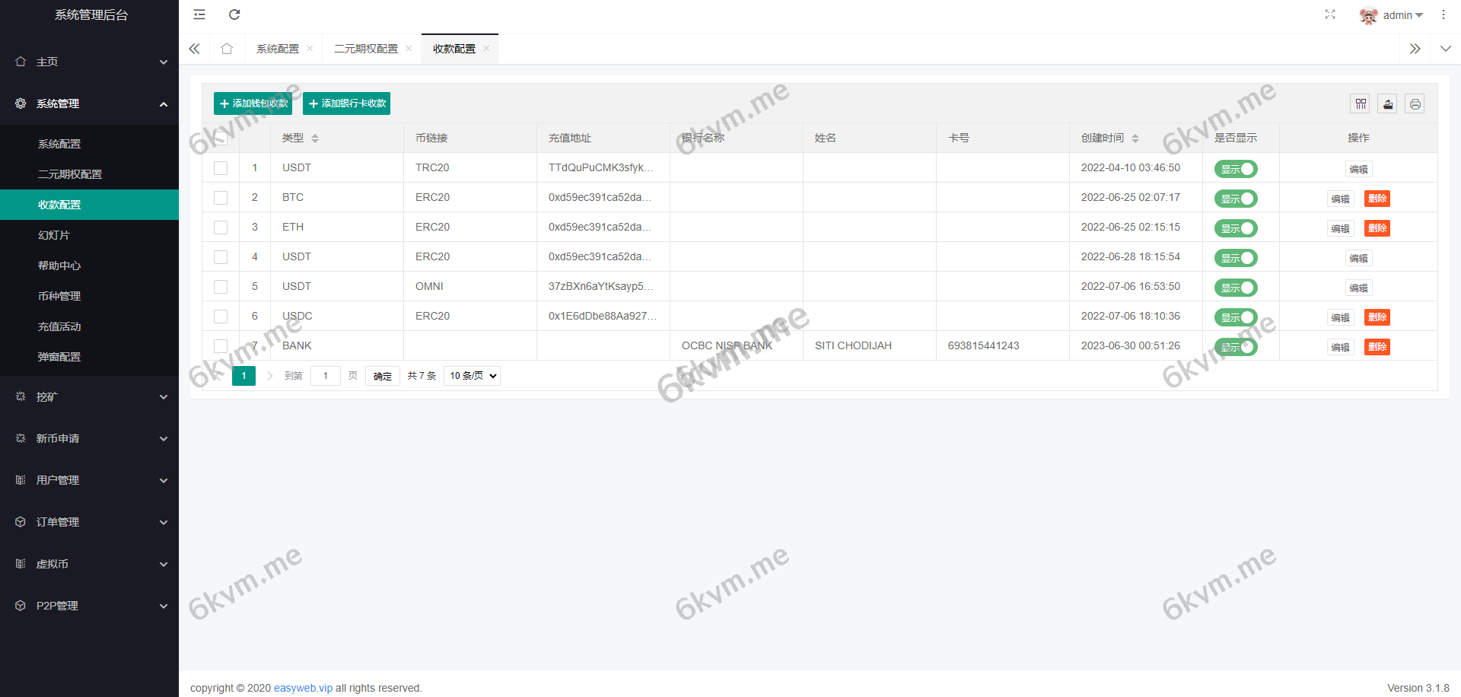
Task: Delete the USDC row via 删除 button
Action: tap(1377, 317)
